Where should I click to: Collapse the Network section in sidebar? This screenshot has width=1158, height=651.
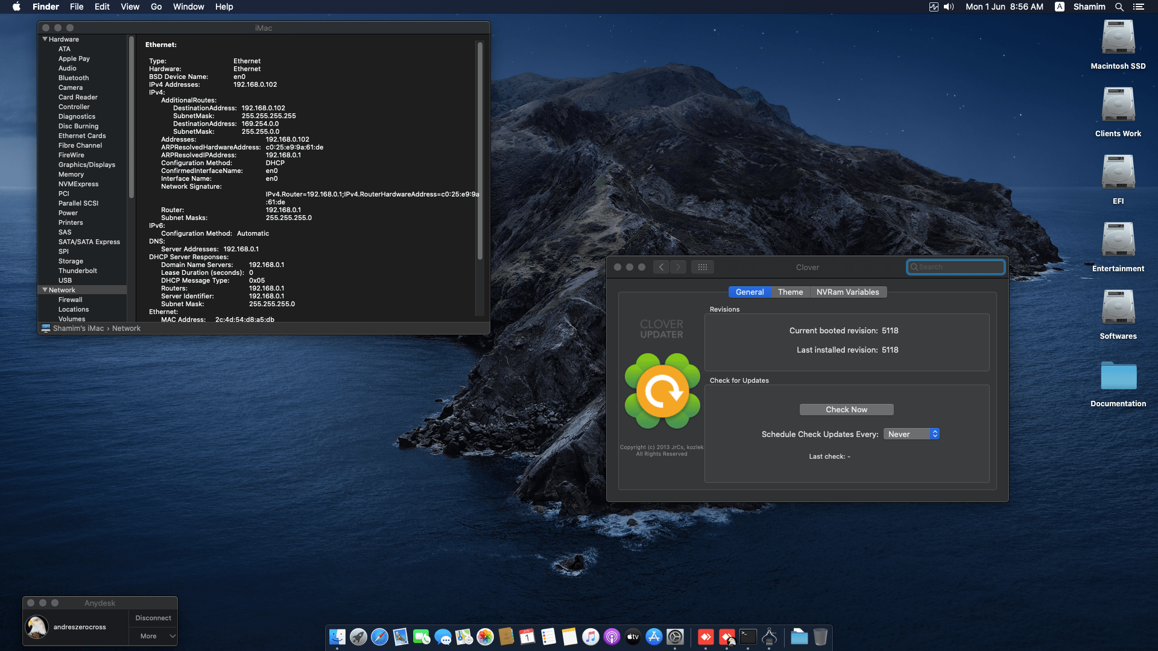point(45,290)
